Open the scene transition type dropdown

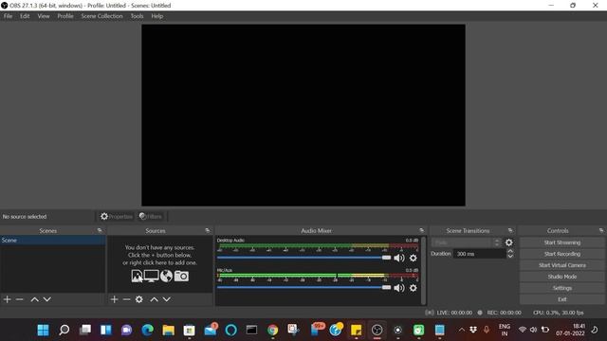[467, 242]
